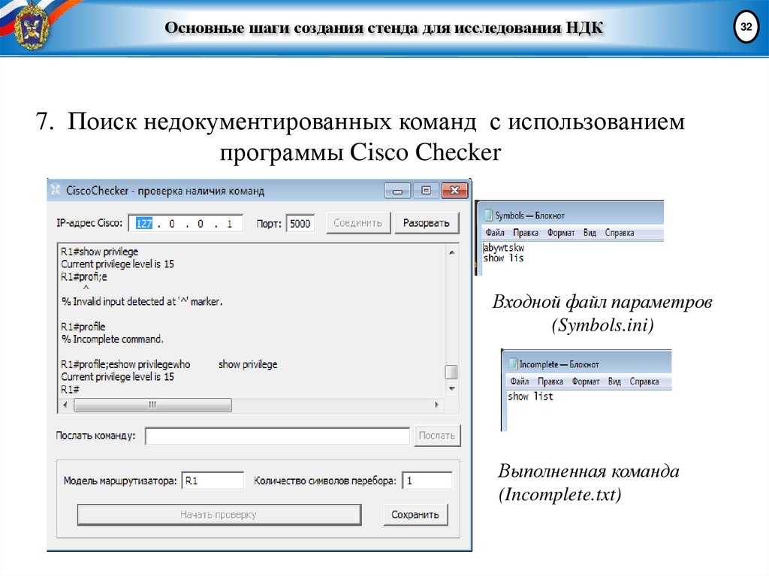Click the Notepad icon in Symbols window
Image resolution: width=769 pixels, height=576 pixels.
point(487,214)
